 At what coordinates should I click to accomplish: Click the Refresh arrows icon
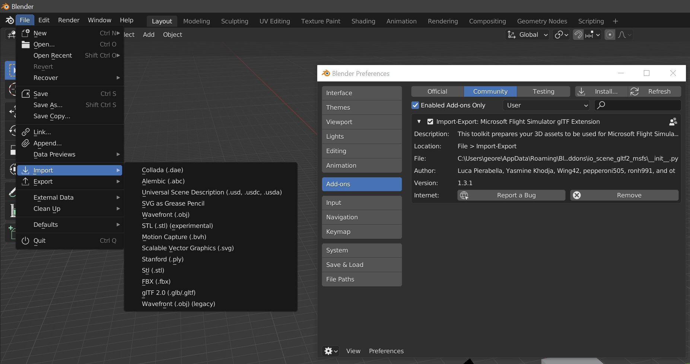point(635,91)
